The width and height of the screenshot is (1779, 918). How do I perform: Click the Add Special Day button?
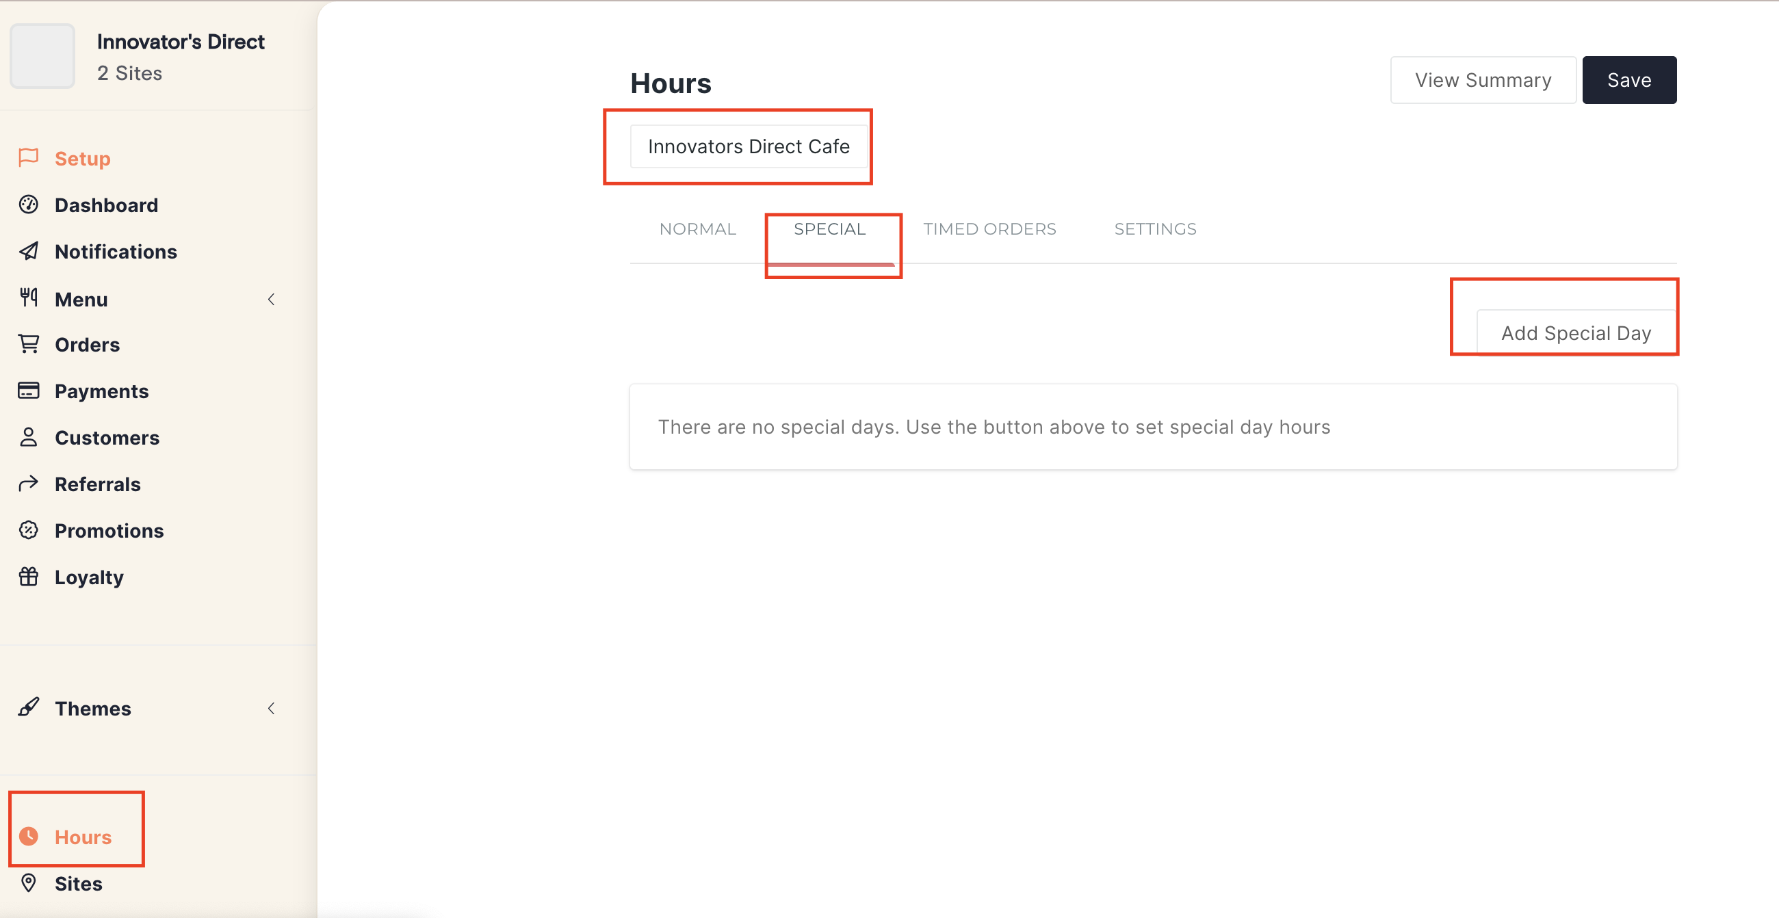(x=1575, y=333)
